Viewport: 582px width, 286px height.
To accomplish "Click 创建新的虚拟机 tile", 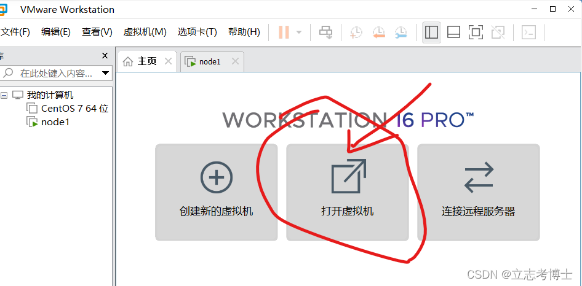I will click(x=217, y=192).
